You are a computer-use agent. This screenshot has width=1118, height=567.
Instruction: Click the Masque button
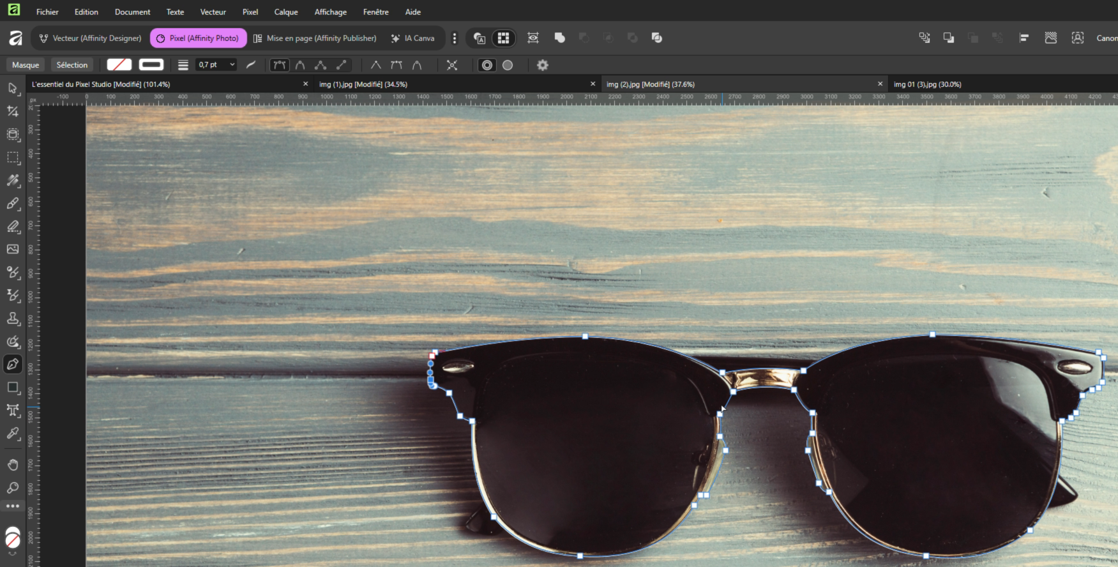26,65
